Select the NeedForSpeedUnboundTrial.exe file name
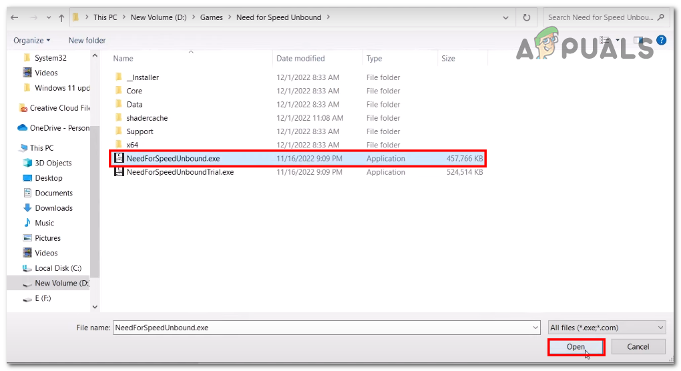Viewport: 681px width, 371px height. [x=180, y=172]
